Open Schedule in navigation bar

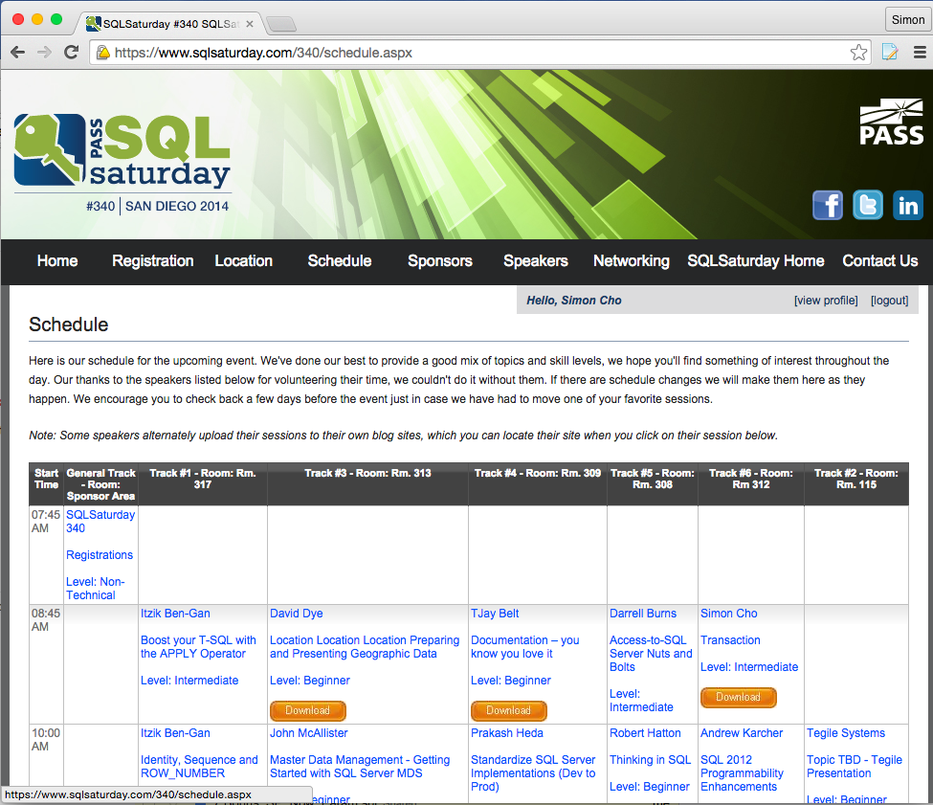[x=339, y=260]
